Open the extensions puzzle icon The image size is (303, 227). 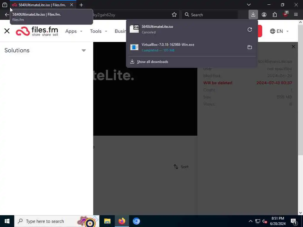(275, 15)
